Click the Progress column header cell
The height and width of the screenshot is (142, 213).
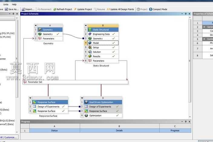[175, 130]
